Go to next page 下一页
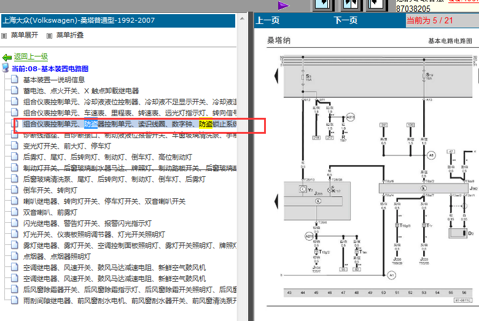 click(x=346, y=20)
